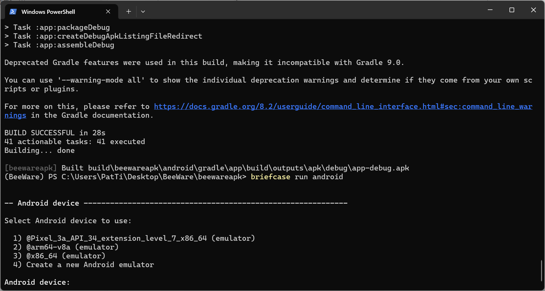This screenshot has width=545, height=291.
Task: Click the 'Android device:' input prompt
Action: 37,282
